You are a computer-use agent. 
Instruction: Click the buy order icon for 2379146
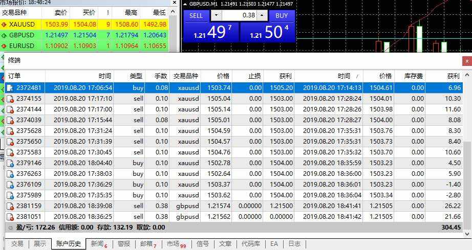pos(10,163)
